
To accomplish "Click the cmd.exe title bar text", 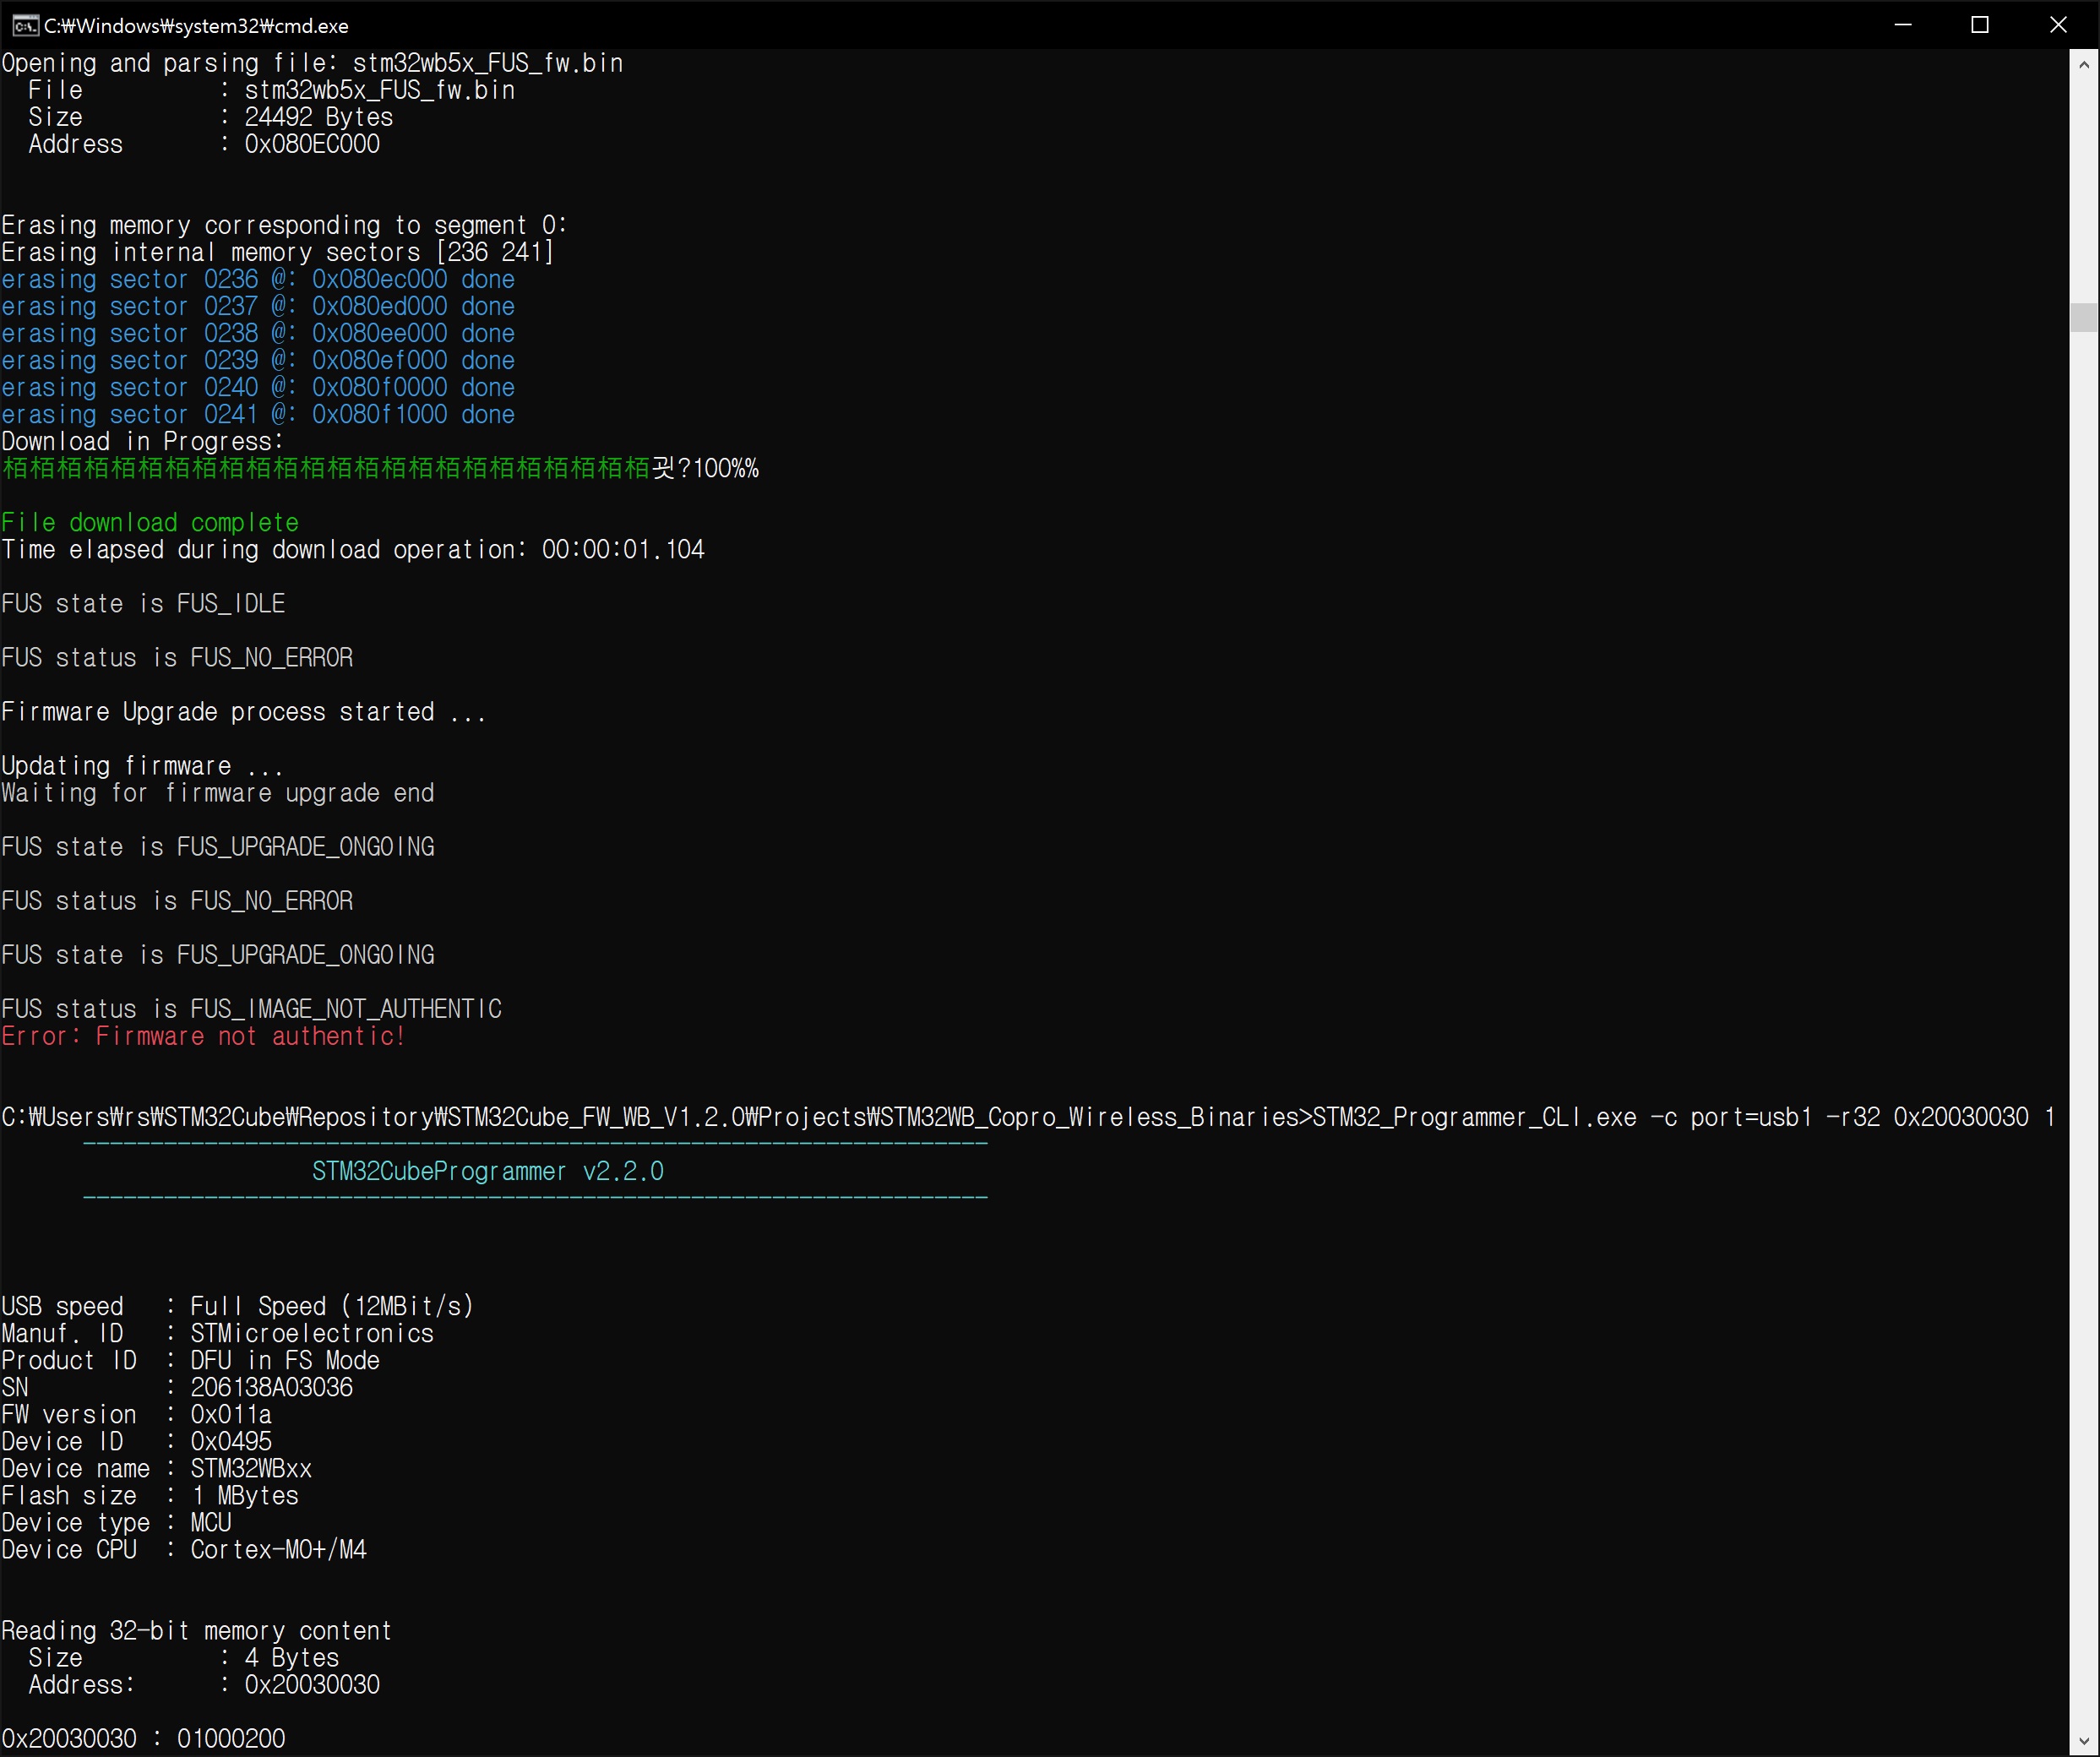I will [x=196, y=25].
